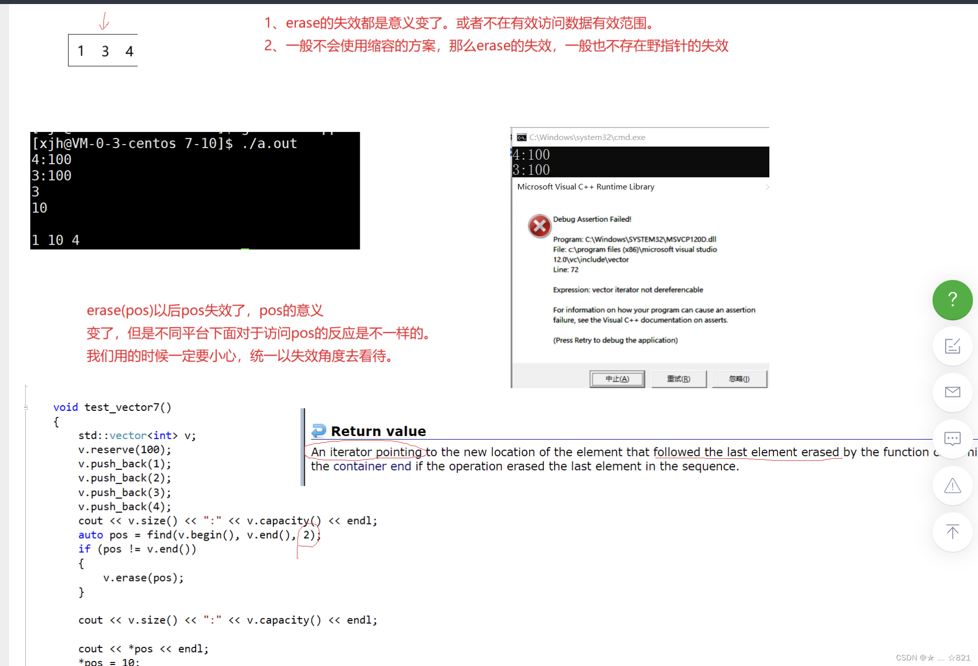The height and width of the screenshot is (666, 978).
Task: Click the 'Debug Assertion Failed!' text
Action: pyautogui.click(x=592, y=219)
